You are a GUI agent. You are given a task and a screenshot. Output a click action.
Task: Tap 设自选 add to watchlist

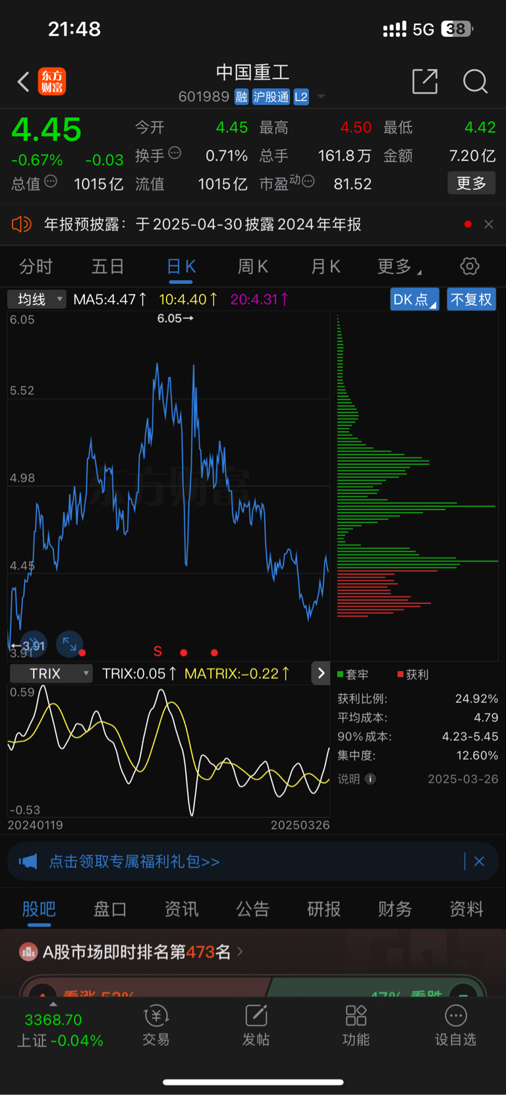[x=455, y=1025]
